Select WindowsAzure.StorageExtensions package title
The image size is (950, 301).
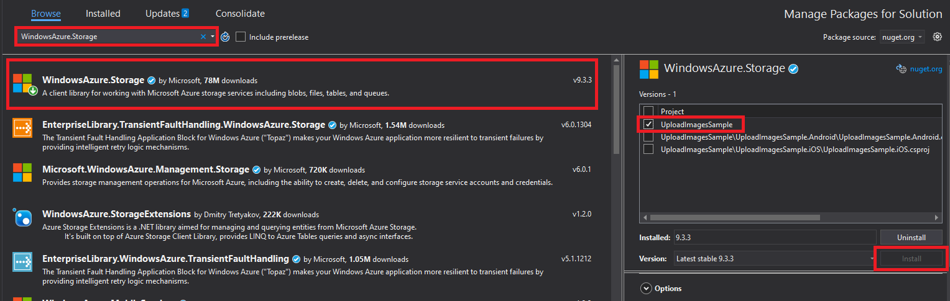[x=116, y=214]
